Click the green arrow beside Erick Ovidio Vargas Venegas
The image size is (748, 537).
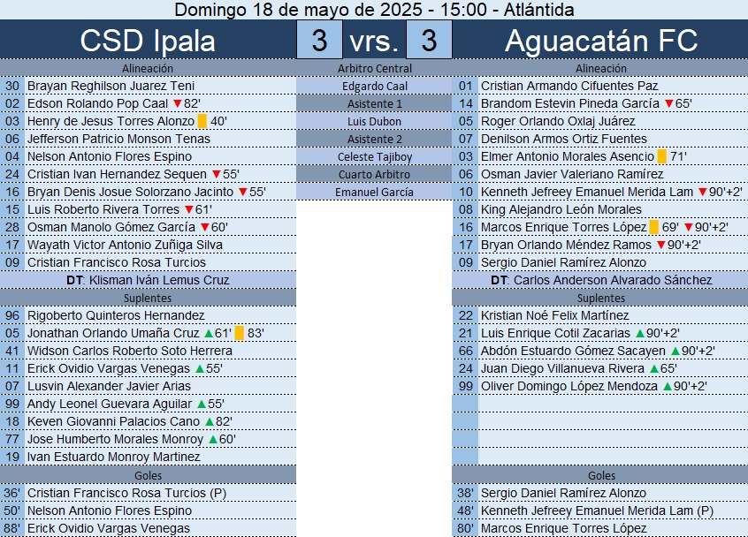200,368
